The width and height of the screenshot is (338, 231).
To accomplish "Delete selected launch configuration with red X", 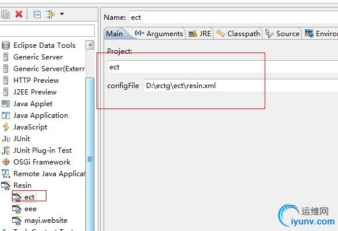I will point(19,14).
